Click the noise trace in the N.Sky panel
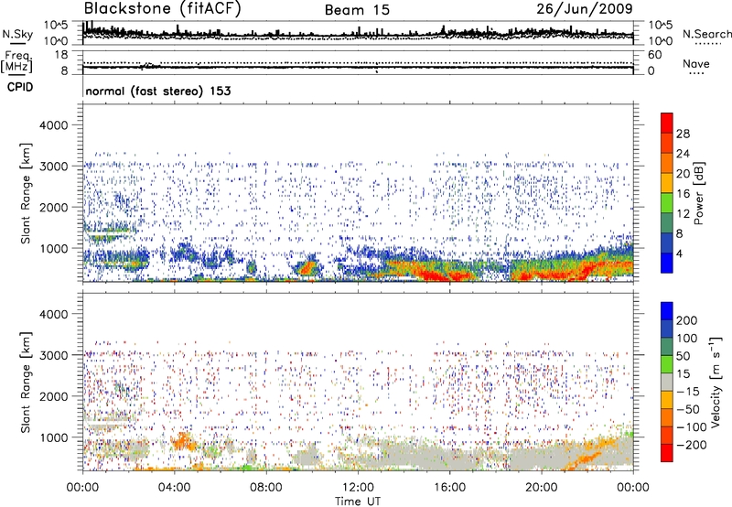Screen dimensions: 732x507 pyautogui.click(x=358, y=34)
